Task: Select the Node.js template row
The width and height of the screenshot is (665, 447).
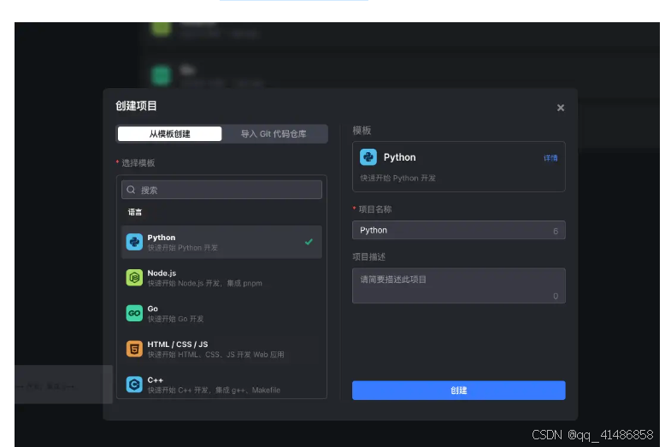Action: (221, 278)
